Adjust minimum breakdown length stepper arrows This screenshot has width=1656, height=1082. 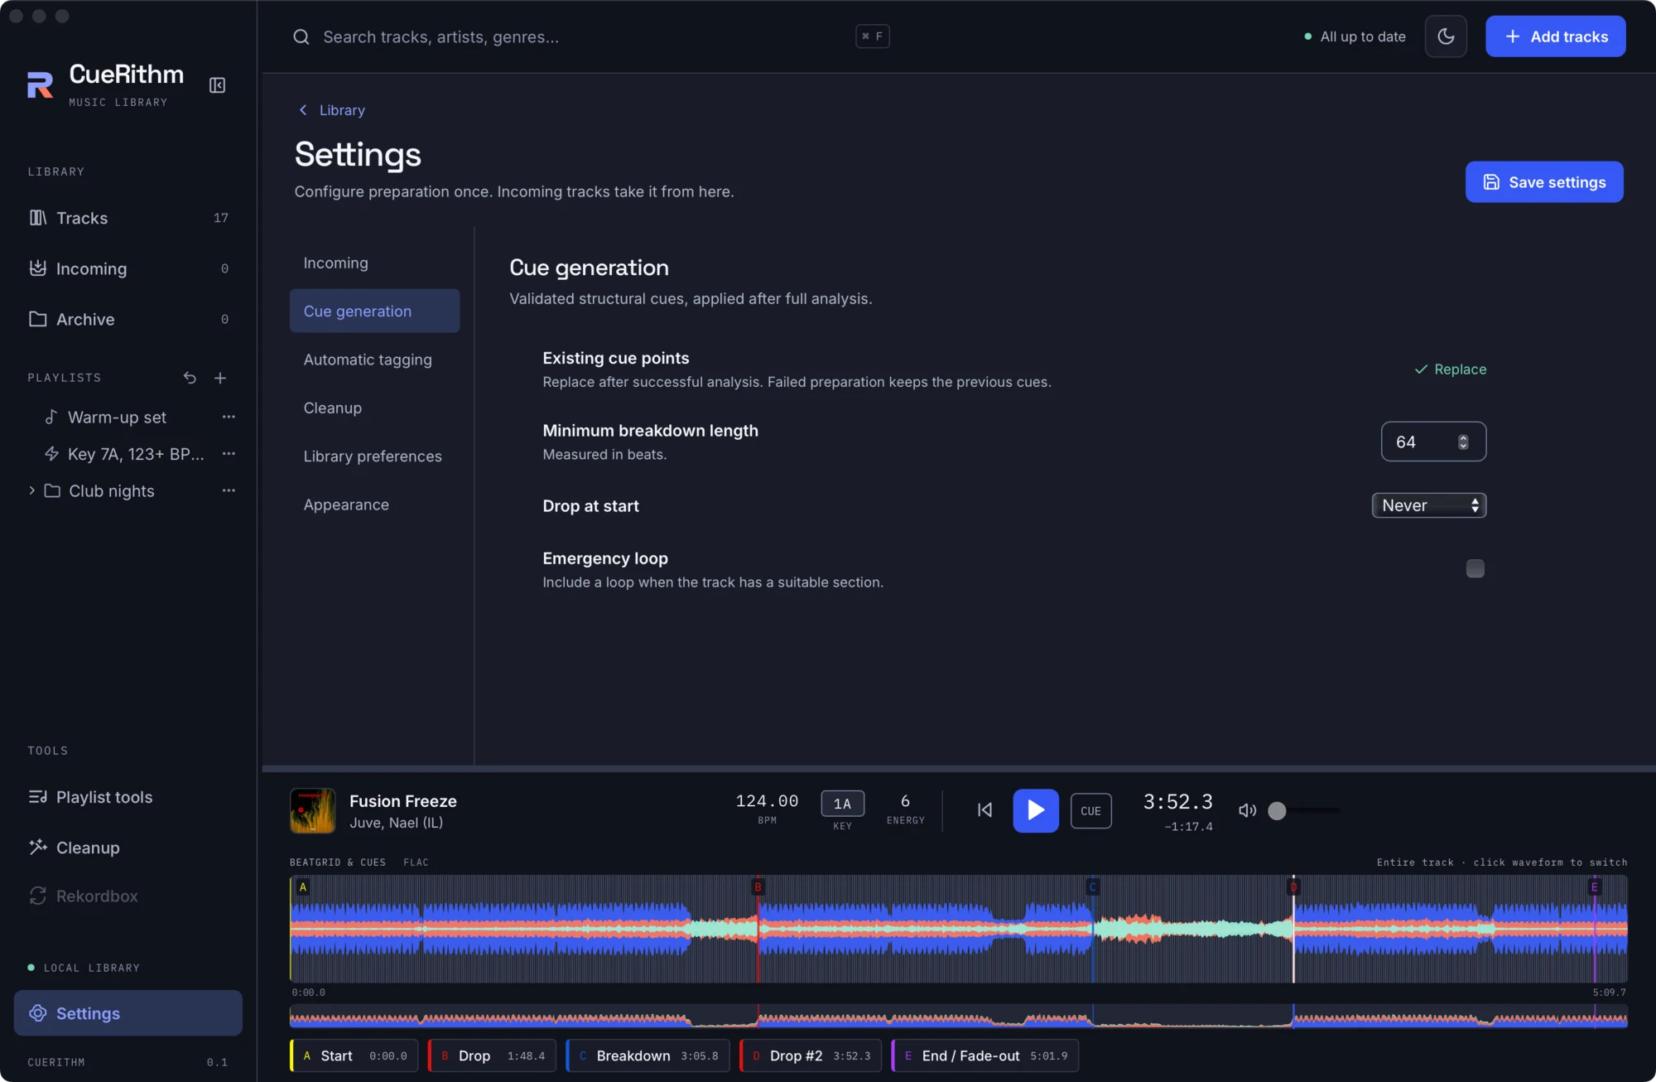1463,442
